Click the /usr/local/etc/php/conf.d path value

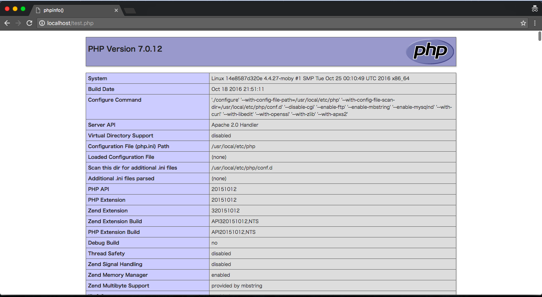click(x=242, y=168)
